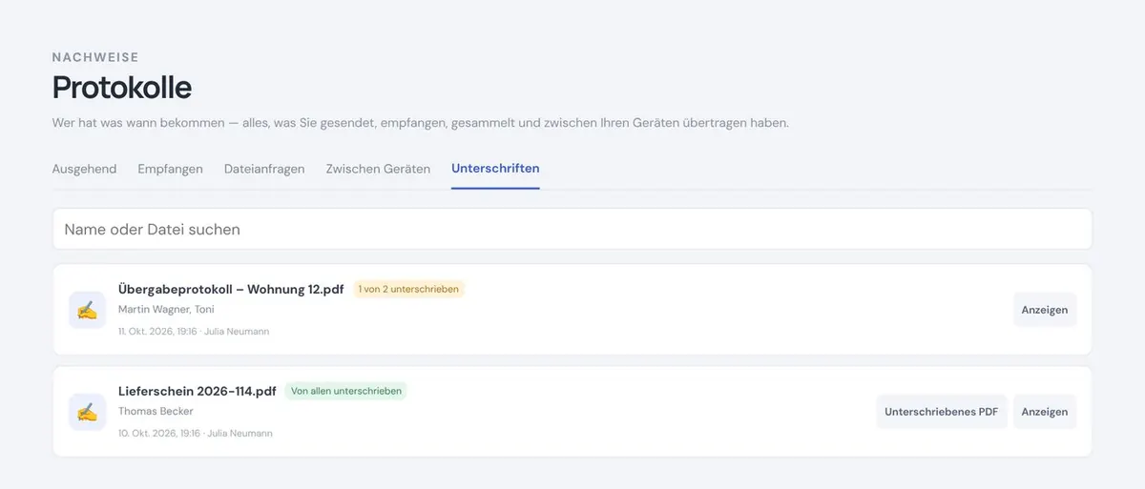Click the signature icon of Übergabeprotokoll row
Viewport: 1145px width, 489px height.
(x=88, y=310)
